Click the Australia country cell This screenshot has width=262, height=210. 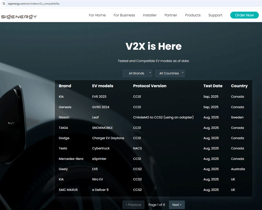[x=238, y=169]
